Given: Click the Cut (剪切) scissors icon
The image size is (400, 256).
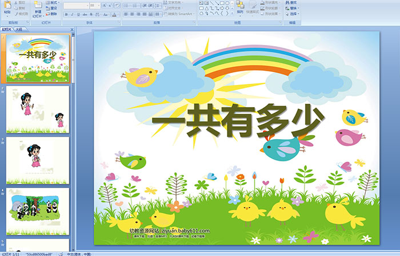Looking at the screenshot, I should 16,3.
